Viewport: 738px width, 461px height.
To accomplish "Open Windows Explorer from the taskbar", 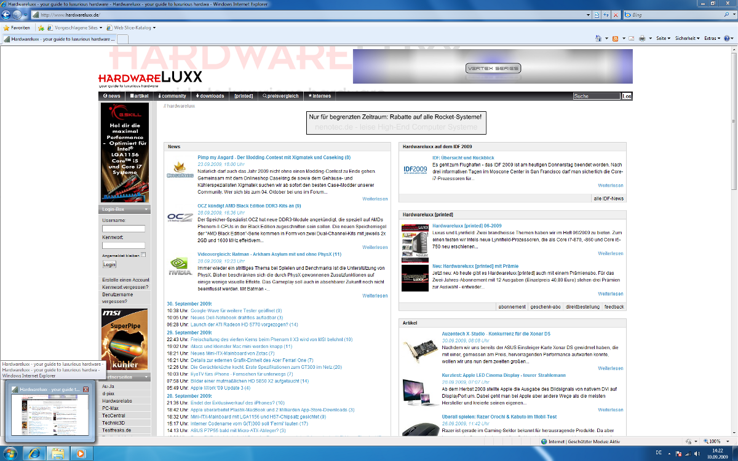I will coord(58,453).
